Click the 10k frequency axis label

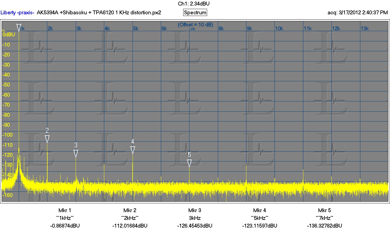279,28
